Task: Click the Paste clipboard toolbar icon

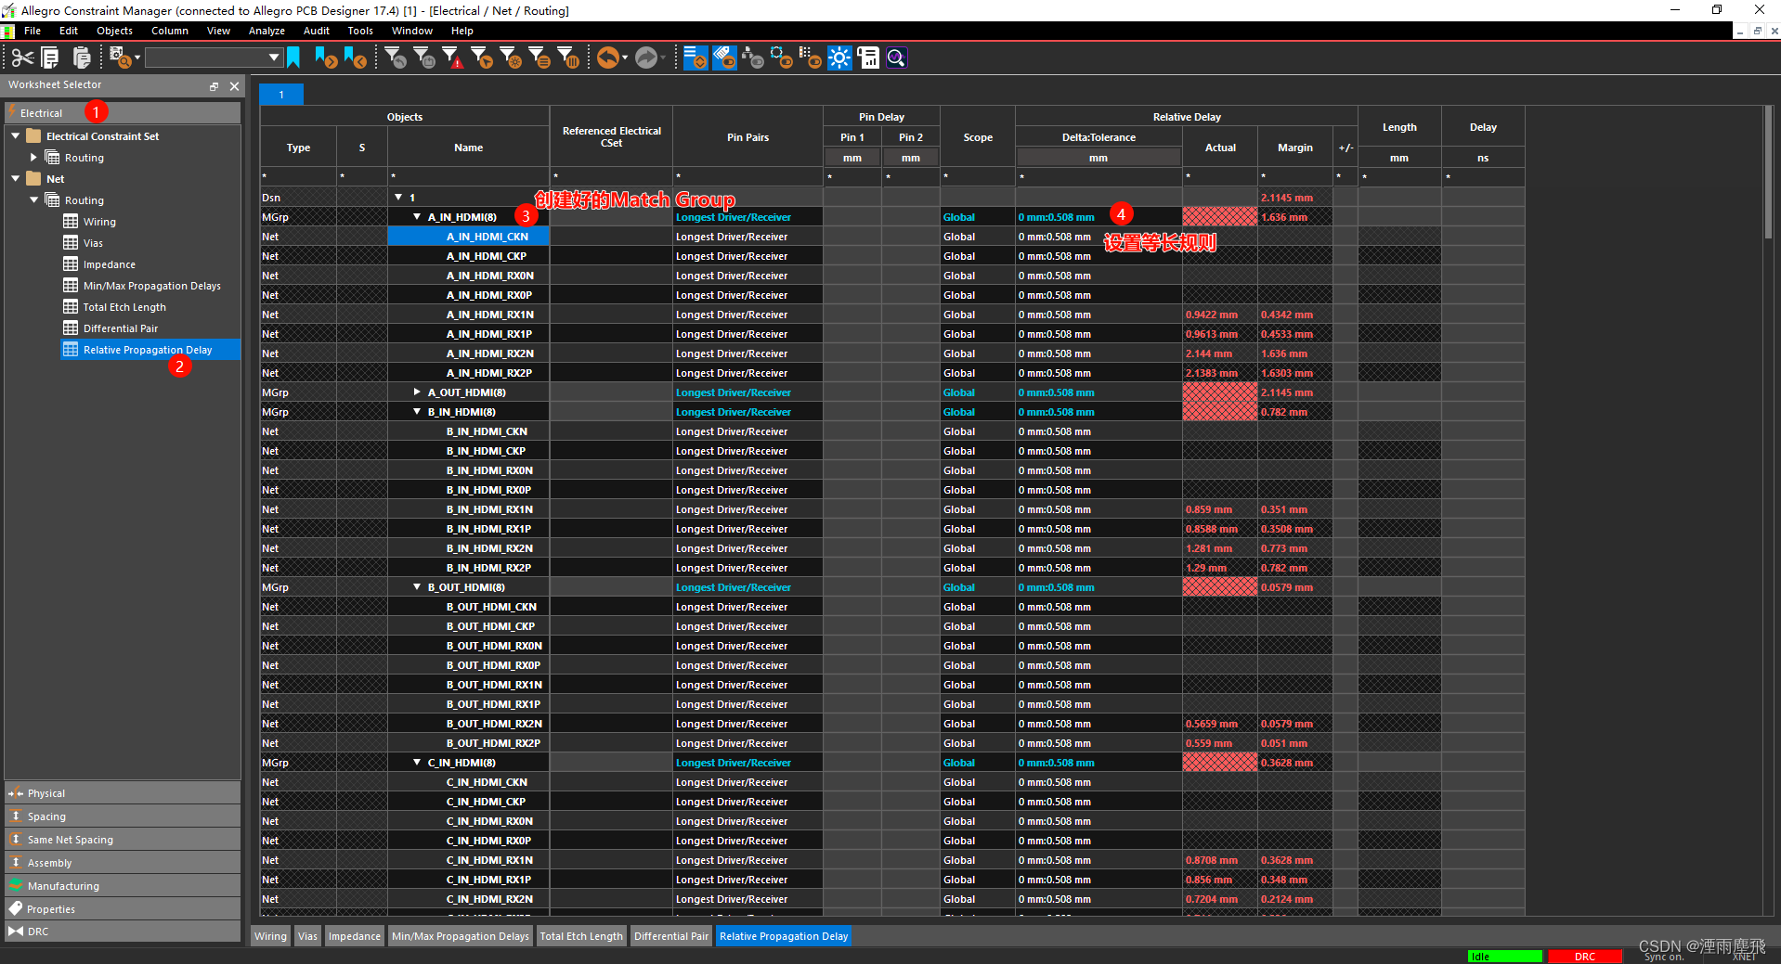Action: [x=82, y=58]
